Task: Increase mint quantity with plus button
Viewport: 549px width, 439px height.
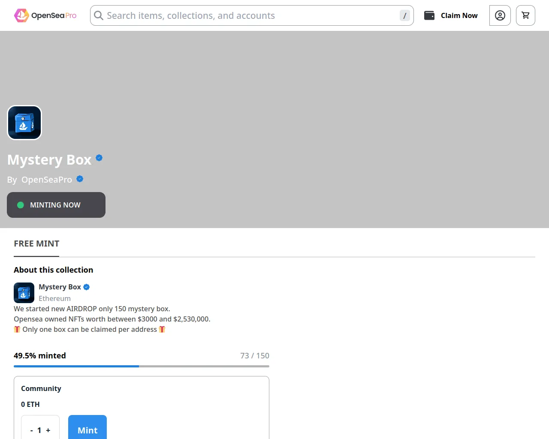Action: pos(48,430)
